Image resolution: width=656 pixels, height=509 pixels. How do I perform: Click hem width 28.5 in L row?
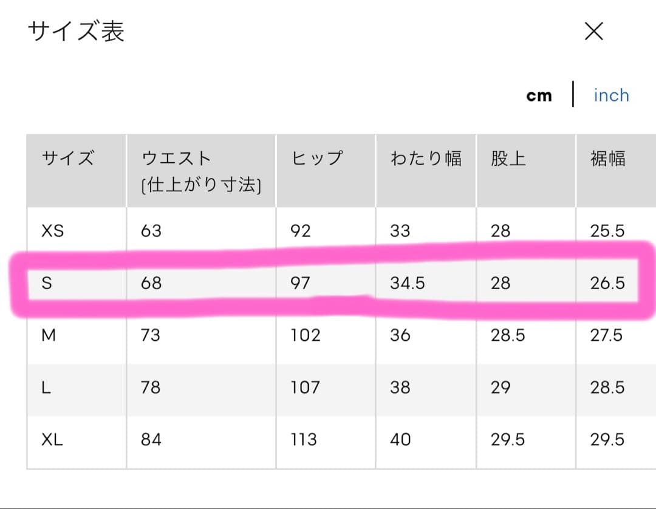(x=607, y=388)
